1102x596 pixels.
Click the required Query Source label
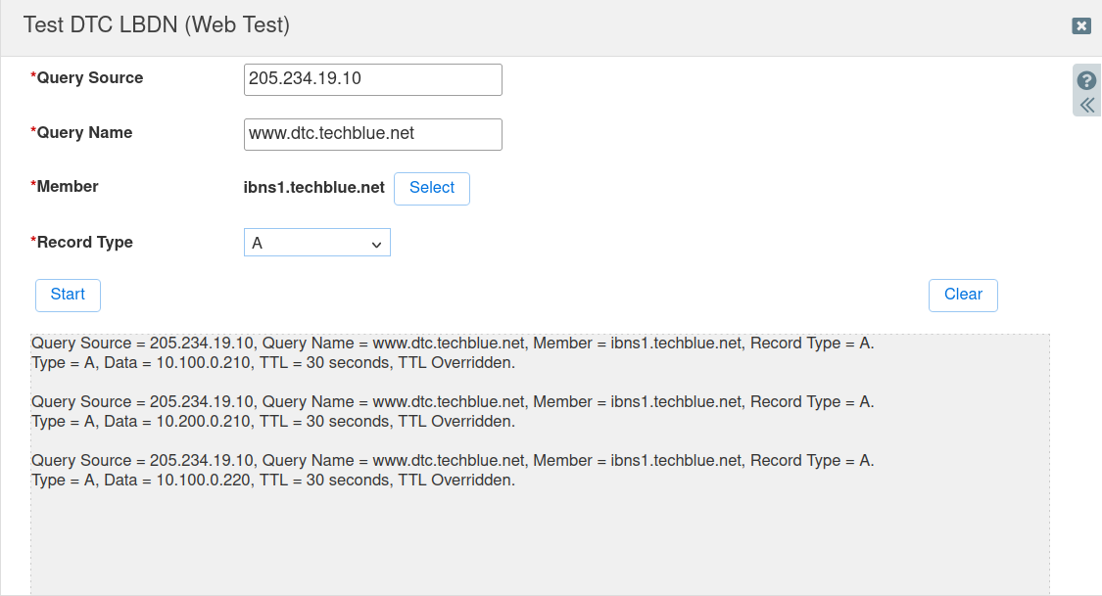tap(89, 77)
